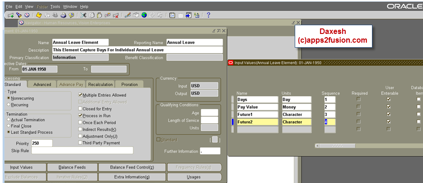This screenshot has height=183, width=423.
Task: Show the Navigator via toolbar icon
Action: point(27,15)
